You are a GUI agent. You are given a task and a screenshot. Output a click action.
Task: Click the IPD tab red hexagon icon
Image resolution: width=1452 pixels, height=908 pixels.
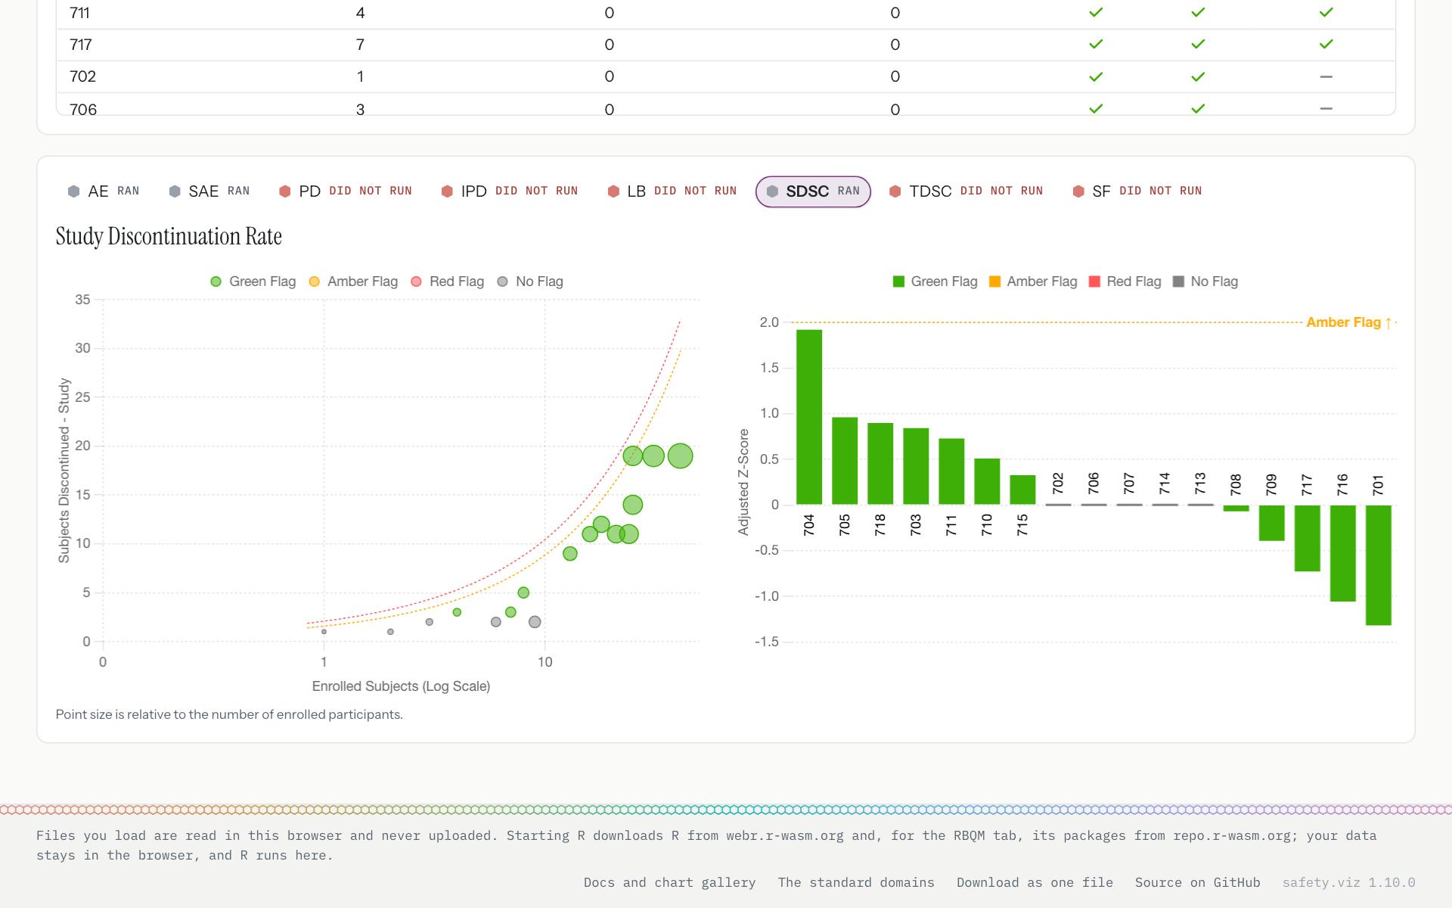click(447, 191)
